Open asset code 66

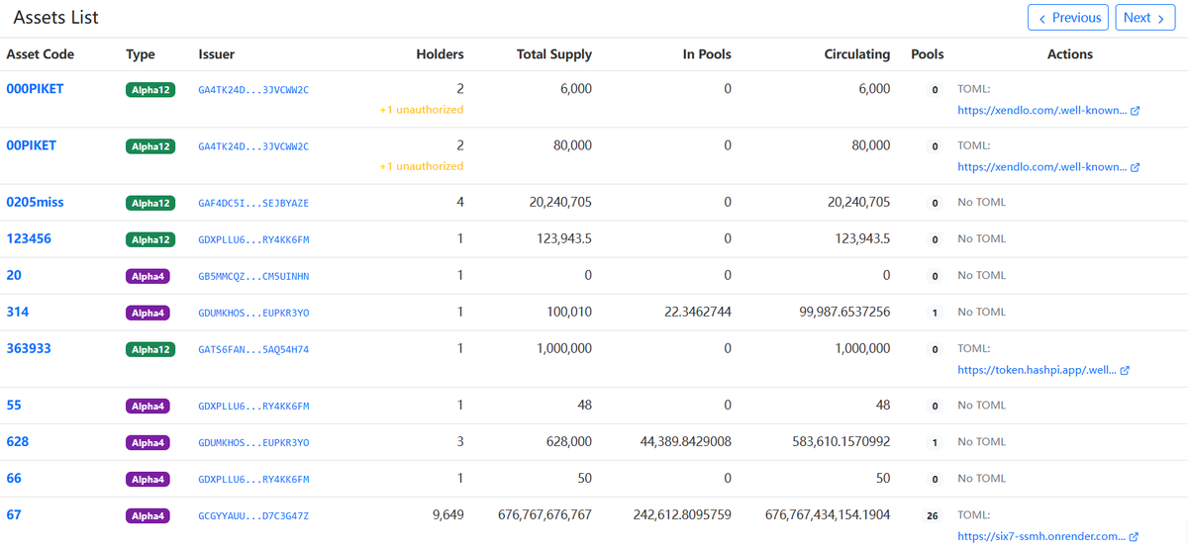(x=14, y=478)
